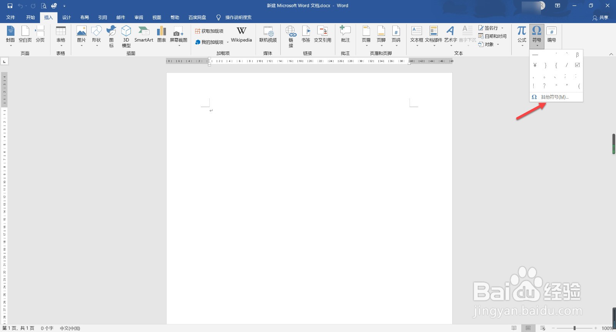The width and height of the screenshot is (616, 332).
Task: Switch to the Baidu Netdisk (百度网盘) tab
Action: click(x=198, y=17)
